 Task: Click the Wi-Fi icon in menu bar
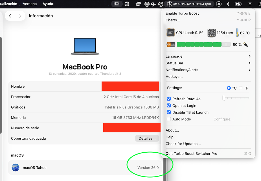click(x=250, y=4)
